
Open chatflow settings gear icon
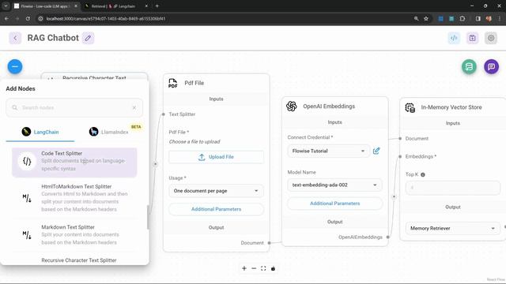click(491, 38)
